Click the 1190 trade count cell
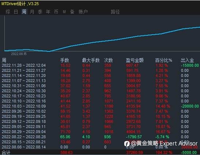Screen dimensions: 200x155 click(x=109, y=106)
